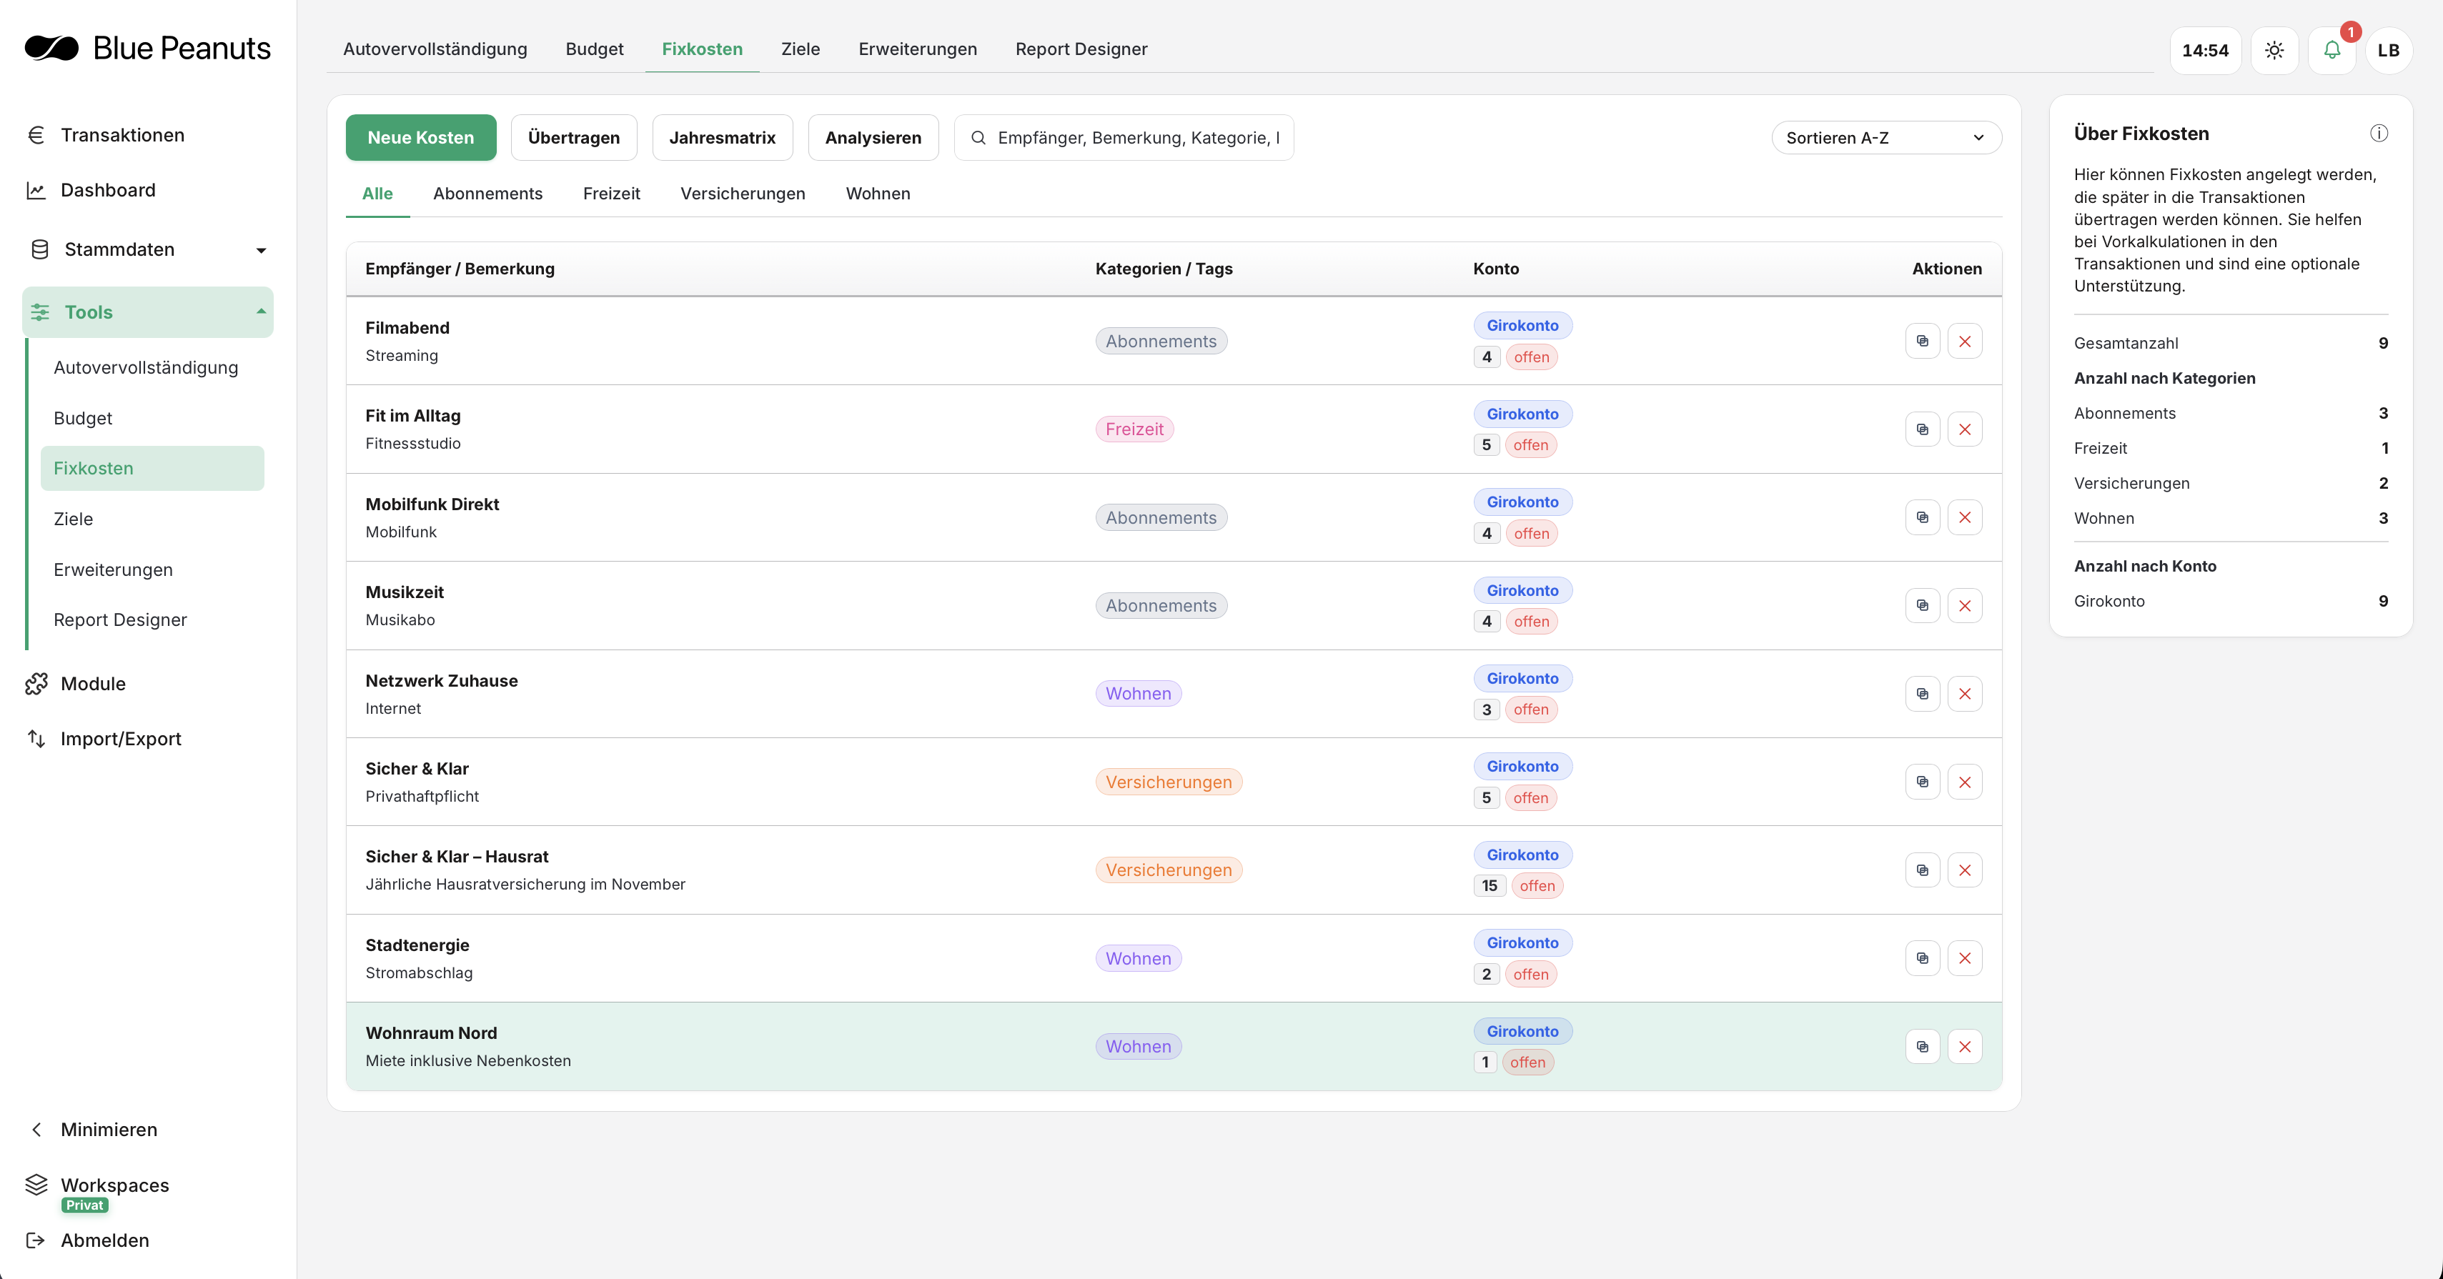Focus the Empfänger search field
This screenshot has height=1279, width=2443.
pyautogui.click(x=1124, y=139)
